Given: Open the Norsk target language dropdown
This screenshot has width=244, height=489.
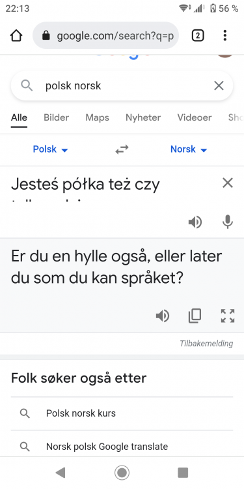Looking at the screenshot, I should (x=189, y=149).
